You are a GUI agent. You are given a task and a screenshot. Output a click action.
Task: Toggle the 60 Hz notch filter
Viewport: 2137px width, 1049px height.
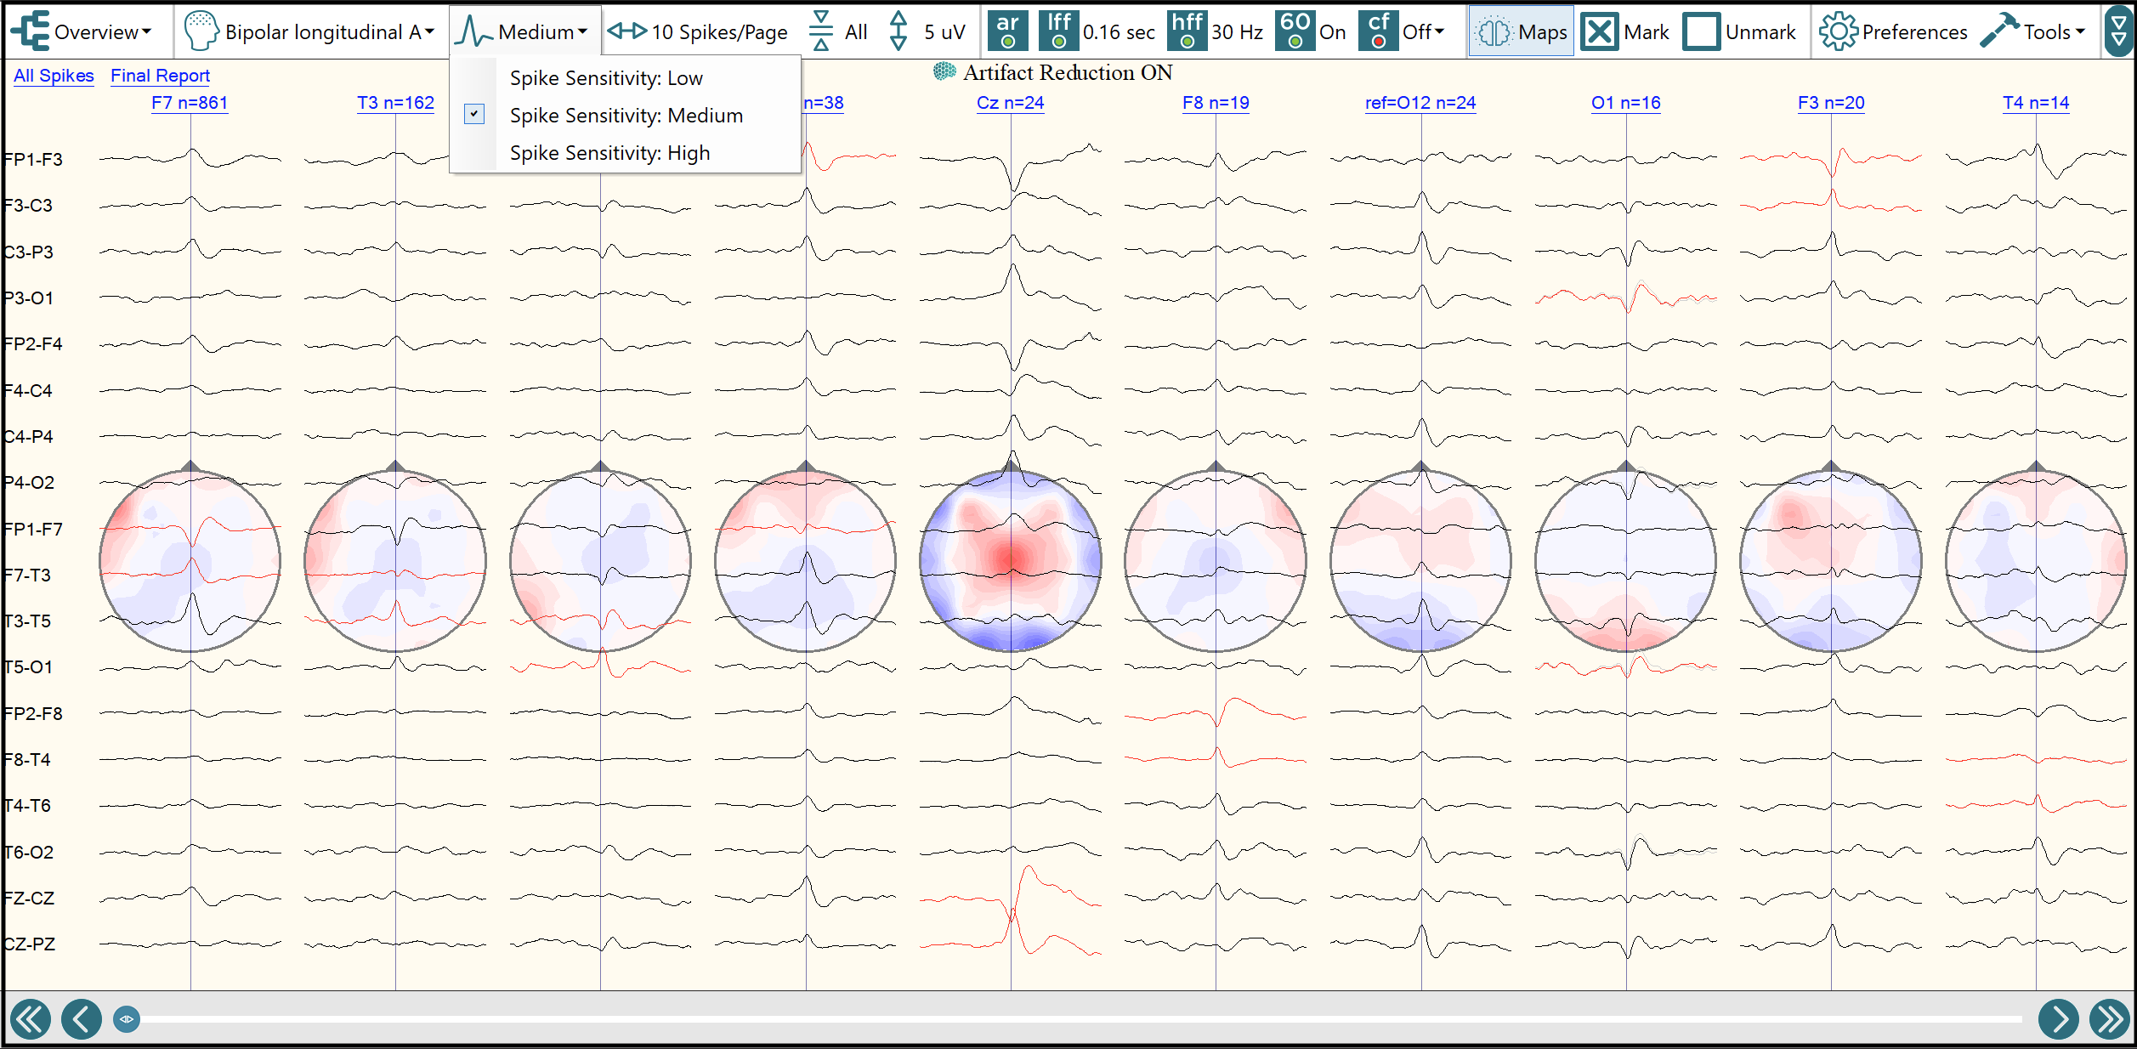[1295, 31]
